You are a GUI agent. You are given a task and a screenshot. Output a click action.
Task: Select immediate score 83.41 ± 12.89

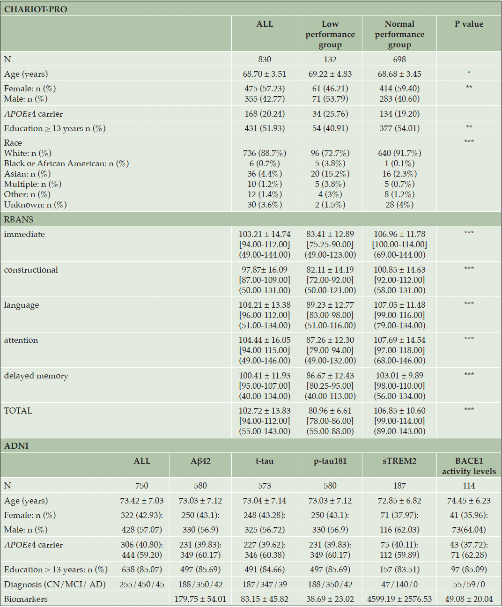click(x=330, y=234)
